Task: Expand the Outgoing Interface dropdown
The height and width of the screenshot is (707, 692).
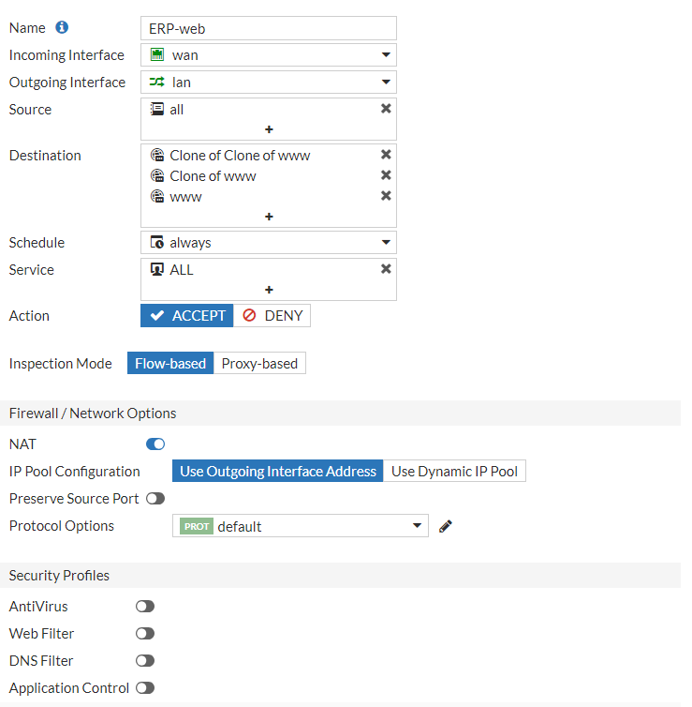Action: pos(269,83)
